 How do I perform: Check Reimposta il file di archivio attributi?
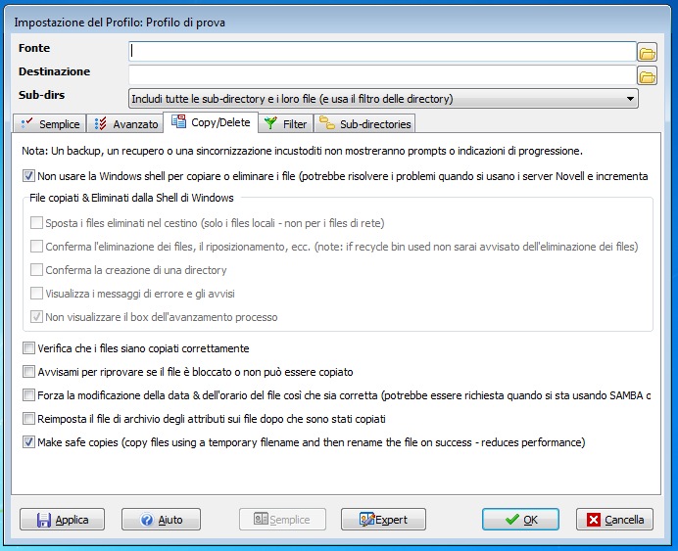click(28, 419)
